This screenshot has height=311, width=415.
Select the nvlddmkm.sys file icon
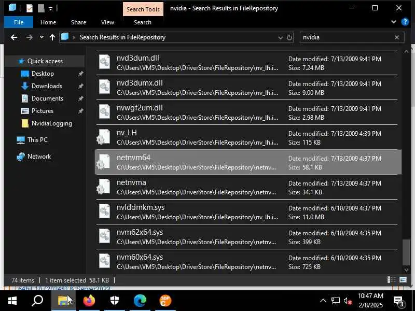[x=104, y=211]
